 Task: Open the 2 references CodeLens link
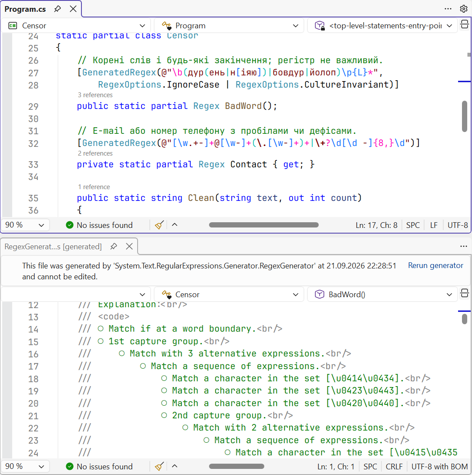coord(95,153)
